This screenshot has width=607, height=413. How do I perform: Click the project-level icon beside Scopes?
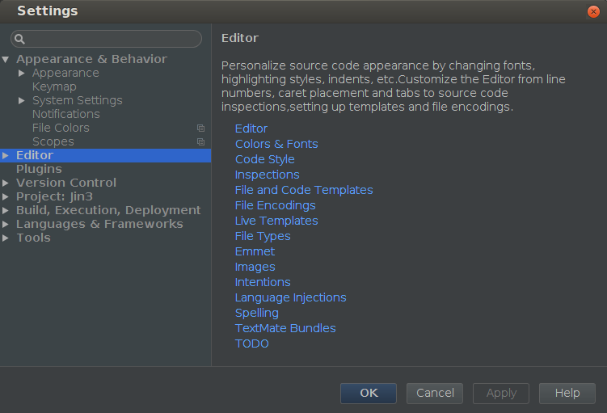coord(200,142)
